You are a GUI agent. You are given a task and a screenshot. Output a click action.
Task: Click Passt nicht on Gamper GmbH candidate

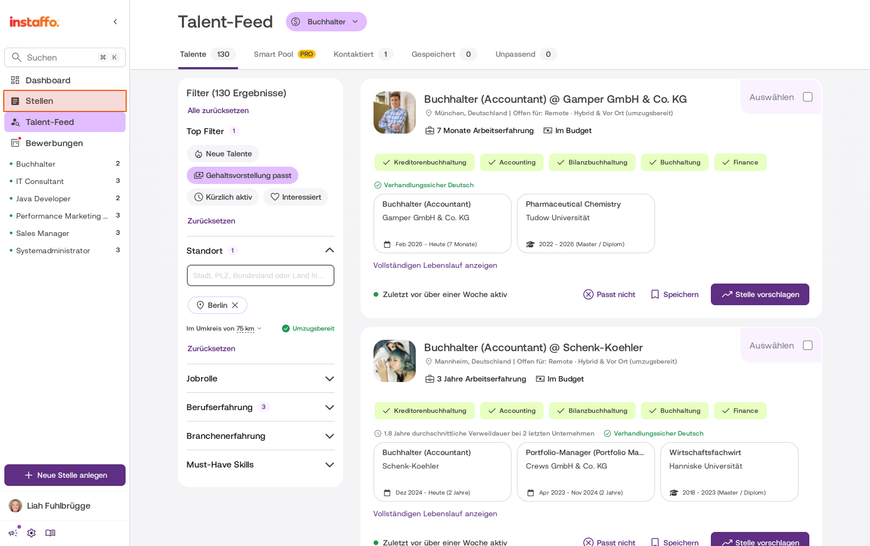pyautogui.click(x=609, y=294)
